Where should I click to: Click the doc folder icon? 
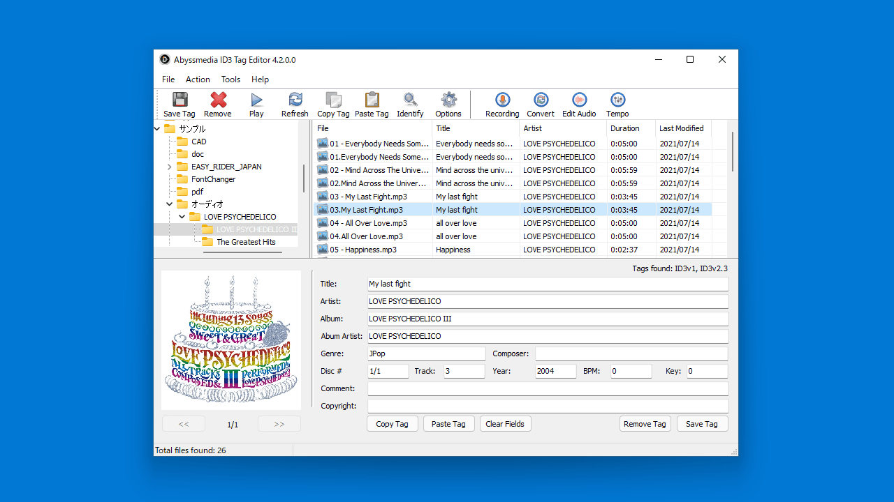coord(182,154)
